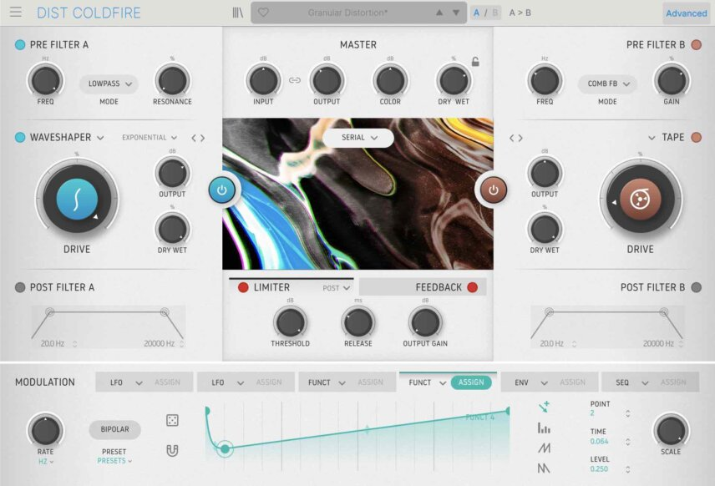Open the COMB FB filter mode dropdown
The height and width of the screenshot is (486, 715).
(x=607, y=84)
